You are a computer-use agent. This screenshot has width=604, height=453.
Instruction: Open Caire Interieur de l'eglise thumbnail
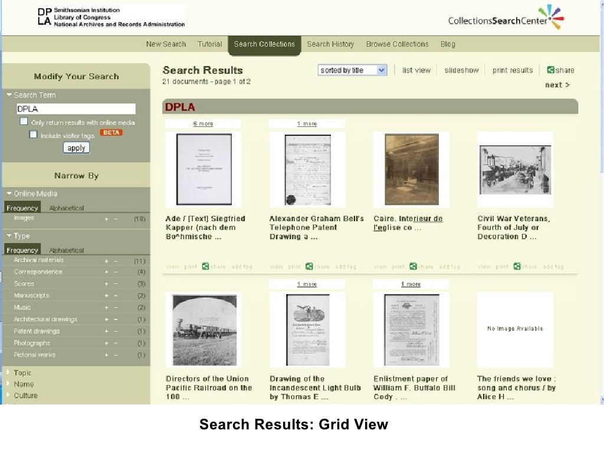click(411, 170)
